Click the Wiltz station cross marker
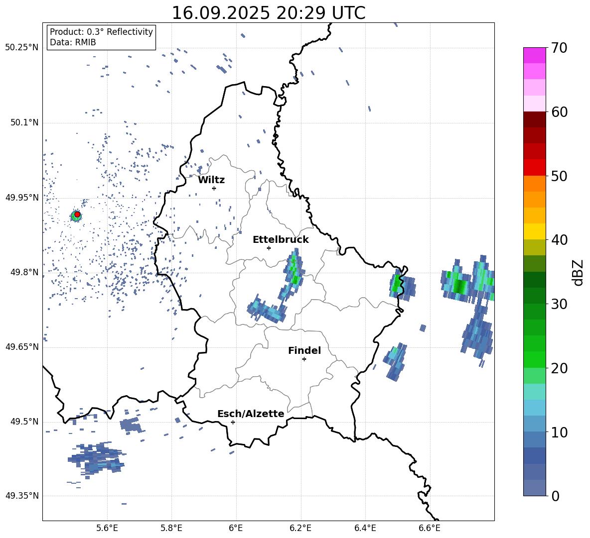The image size is (590, 538). click(214, 188)
